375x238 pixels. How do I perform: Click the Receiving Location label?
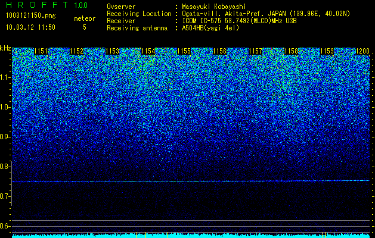coord(139,14)
